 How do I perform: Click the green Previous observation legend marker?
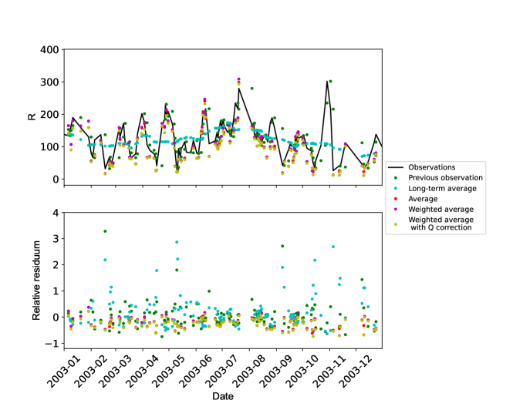point(396,178)
